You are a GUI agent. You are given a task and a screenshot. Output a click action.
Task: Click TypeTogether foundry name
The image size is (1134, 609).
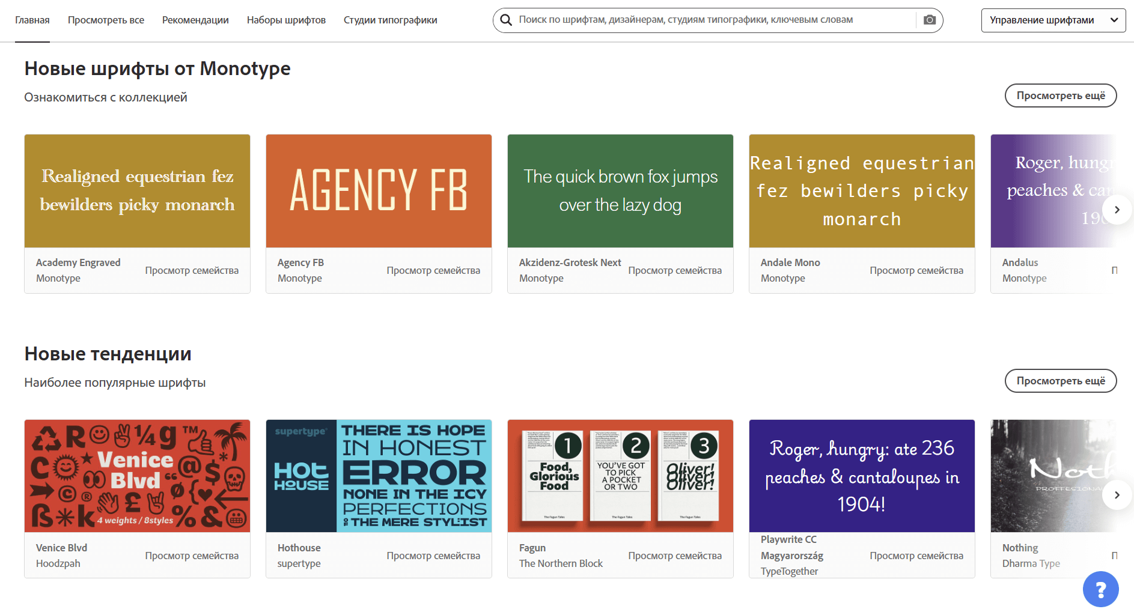click(x=789, y=571)
